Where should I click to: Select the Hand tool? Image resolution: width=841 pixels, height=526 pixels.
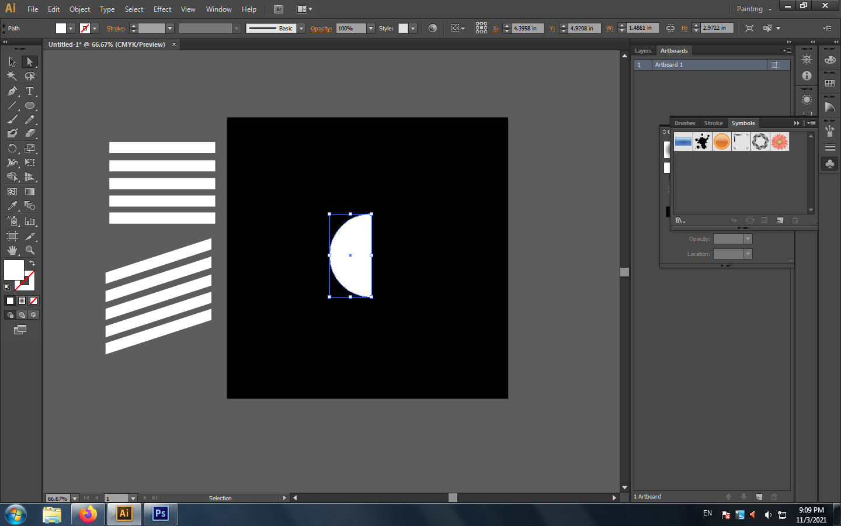tap(12, 250)
